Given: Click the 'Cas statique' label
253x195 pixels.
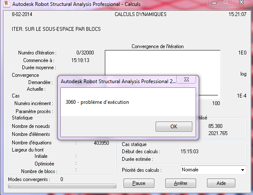Looking at the screenshot, I should click(134, 144).
